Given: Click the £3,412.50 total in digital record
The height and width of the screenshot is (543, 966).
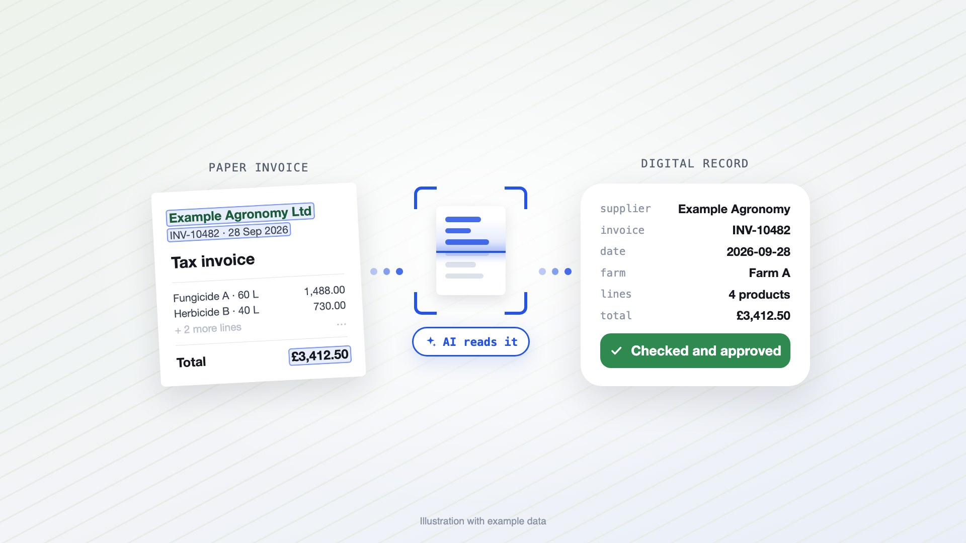Looking at the screenshot, I should pyautogui.click(x=763, y=316).
